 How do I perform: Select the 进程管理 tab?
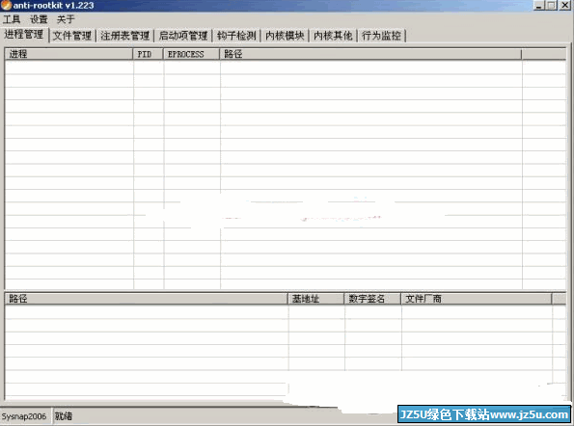tap(24, 35)
